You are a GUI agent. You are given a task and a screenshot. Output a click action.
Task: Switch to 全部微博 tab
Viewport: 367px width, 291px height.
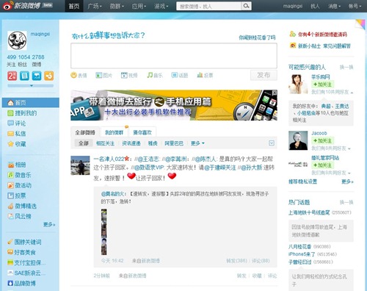pyautogui.click(x=85, y=132)
